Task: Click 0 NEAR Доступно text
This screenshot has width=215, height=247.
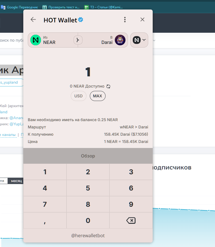Action: click(87, 86)
